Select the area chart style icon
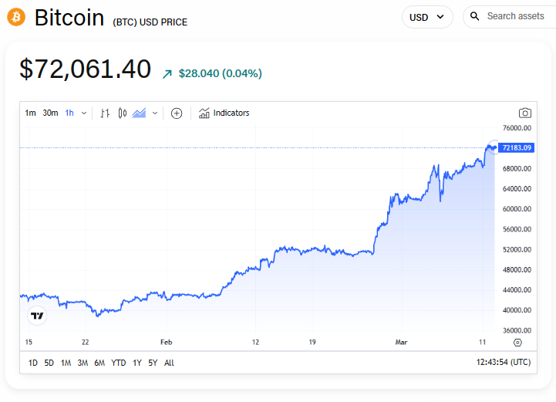This screenshot has width=556, height=402. click(x=140, y=113)
